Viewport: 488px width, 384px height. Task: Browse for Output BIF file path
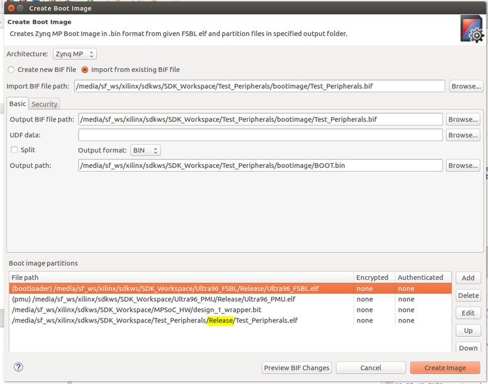point(463,119)
